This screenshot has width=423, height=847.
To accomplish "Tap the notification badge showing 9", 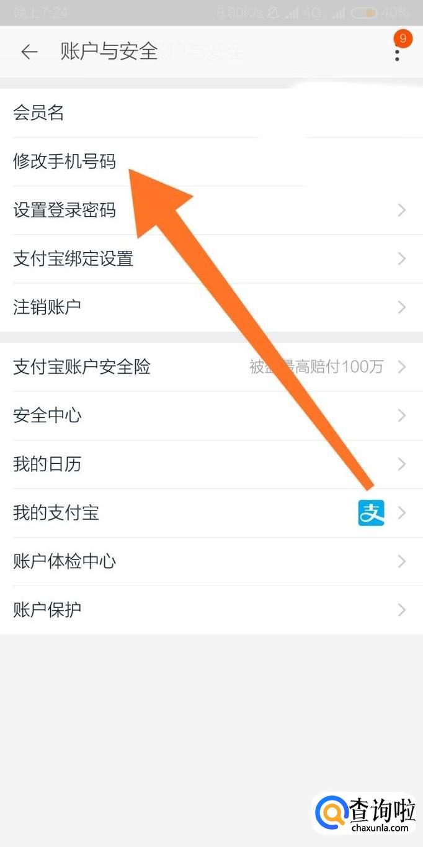I will 403,38.
